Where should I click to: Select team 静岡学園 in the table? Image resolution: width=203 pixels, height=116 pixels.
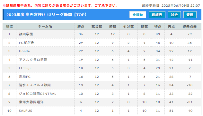tap(26, 34)
